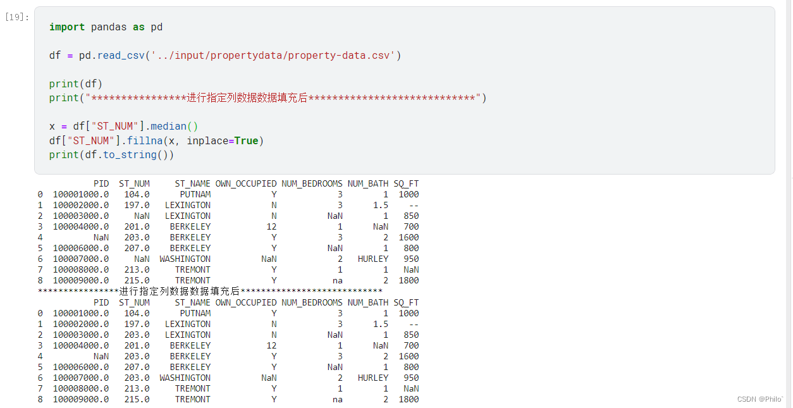Click the 'na' bedrooms value in the second table
The height and width of the screenshot is (408, 793).
click(338, 399)
